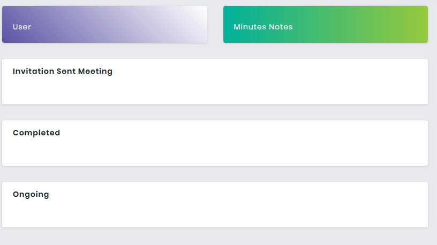Click empty area inside Completed card

[x=251, y=150]
